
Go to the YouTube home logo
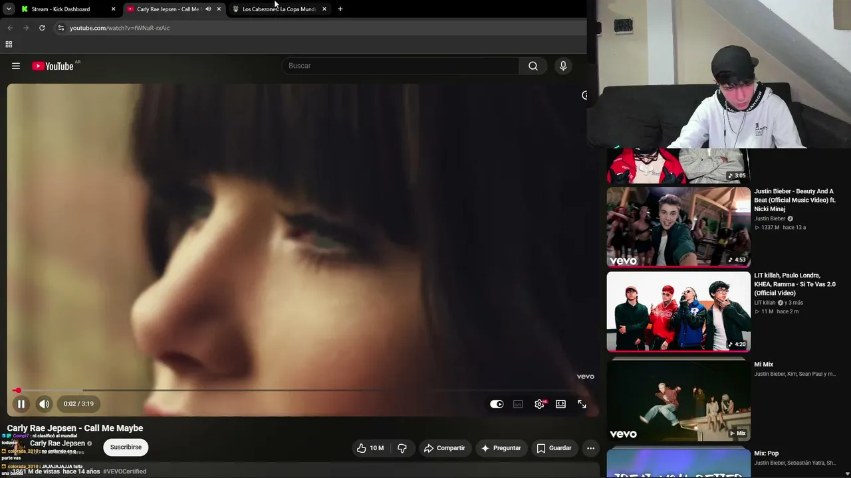pos(53,66)
